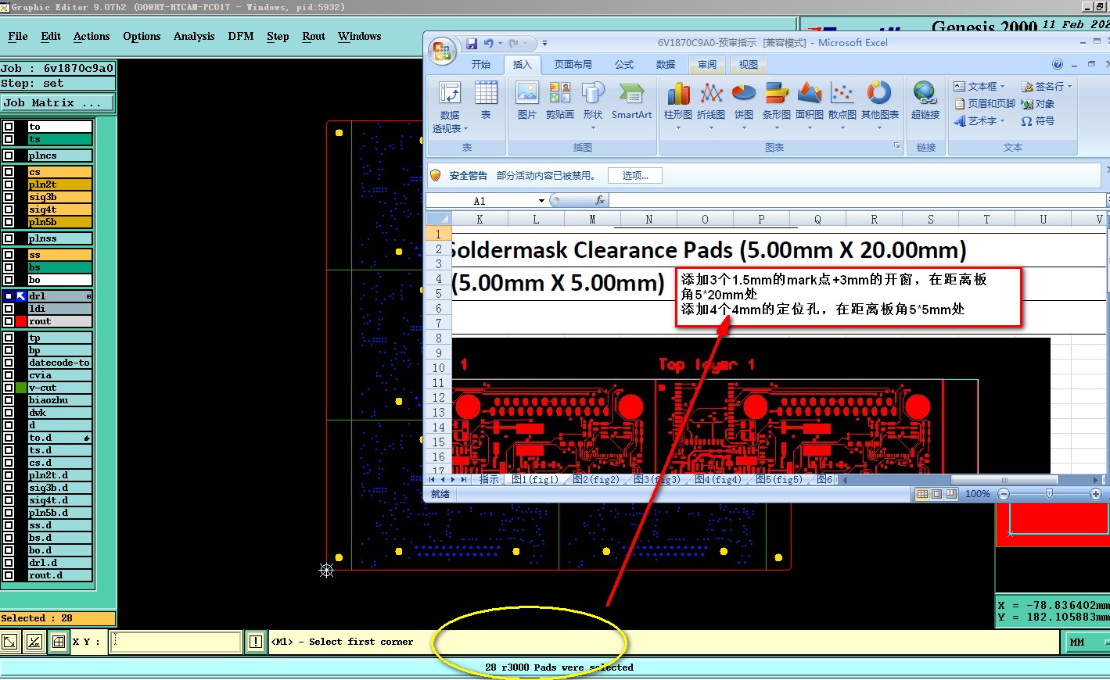Open the Signature Line (签名行) dropdown
This screenshot has width=1110, height=680.
click(1069, 86)
